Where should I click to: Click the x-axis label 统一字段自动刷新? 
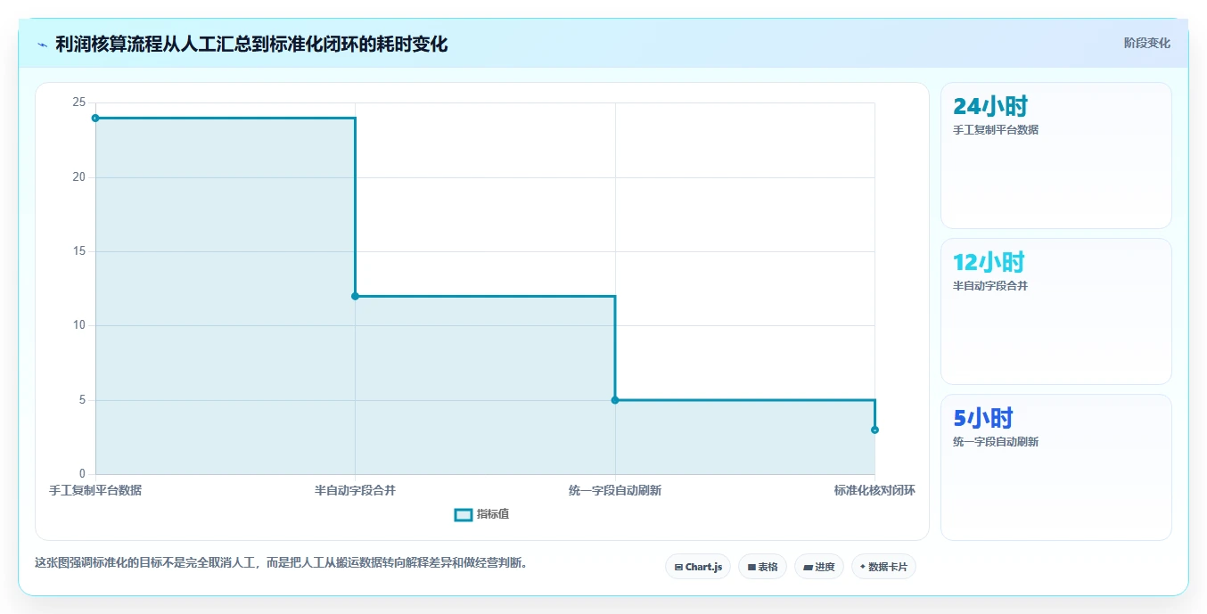point(615,490)
